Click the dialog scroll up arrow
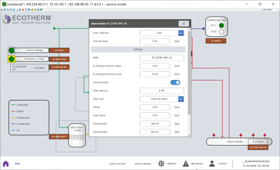The width and height of the screenshot is (280, 170). point(189,30)
